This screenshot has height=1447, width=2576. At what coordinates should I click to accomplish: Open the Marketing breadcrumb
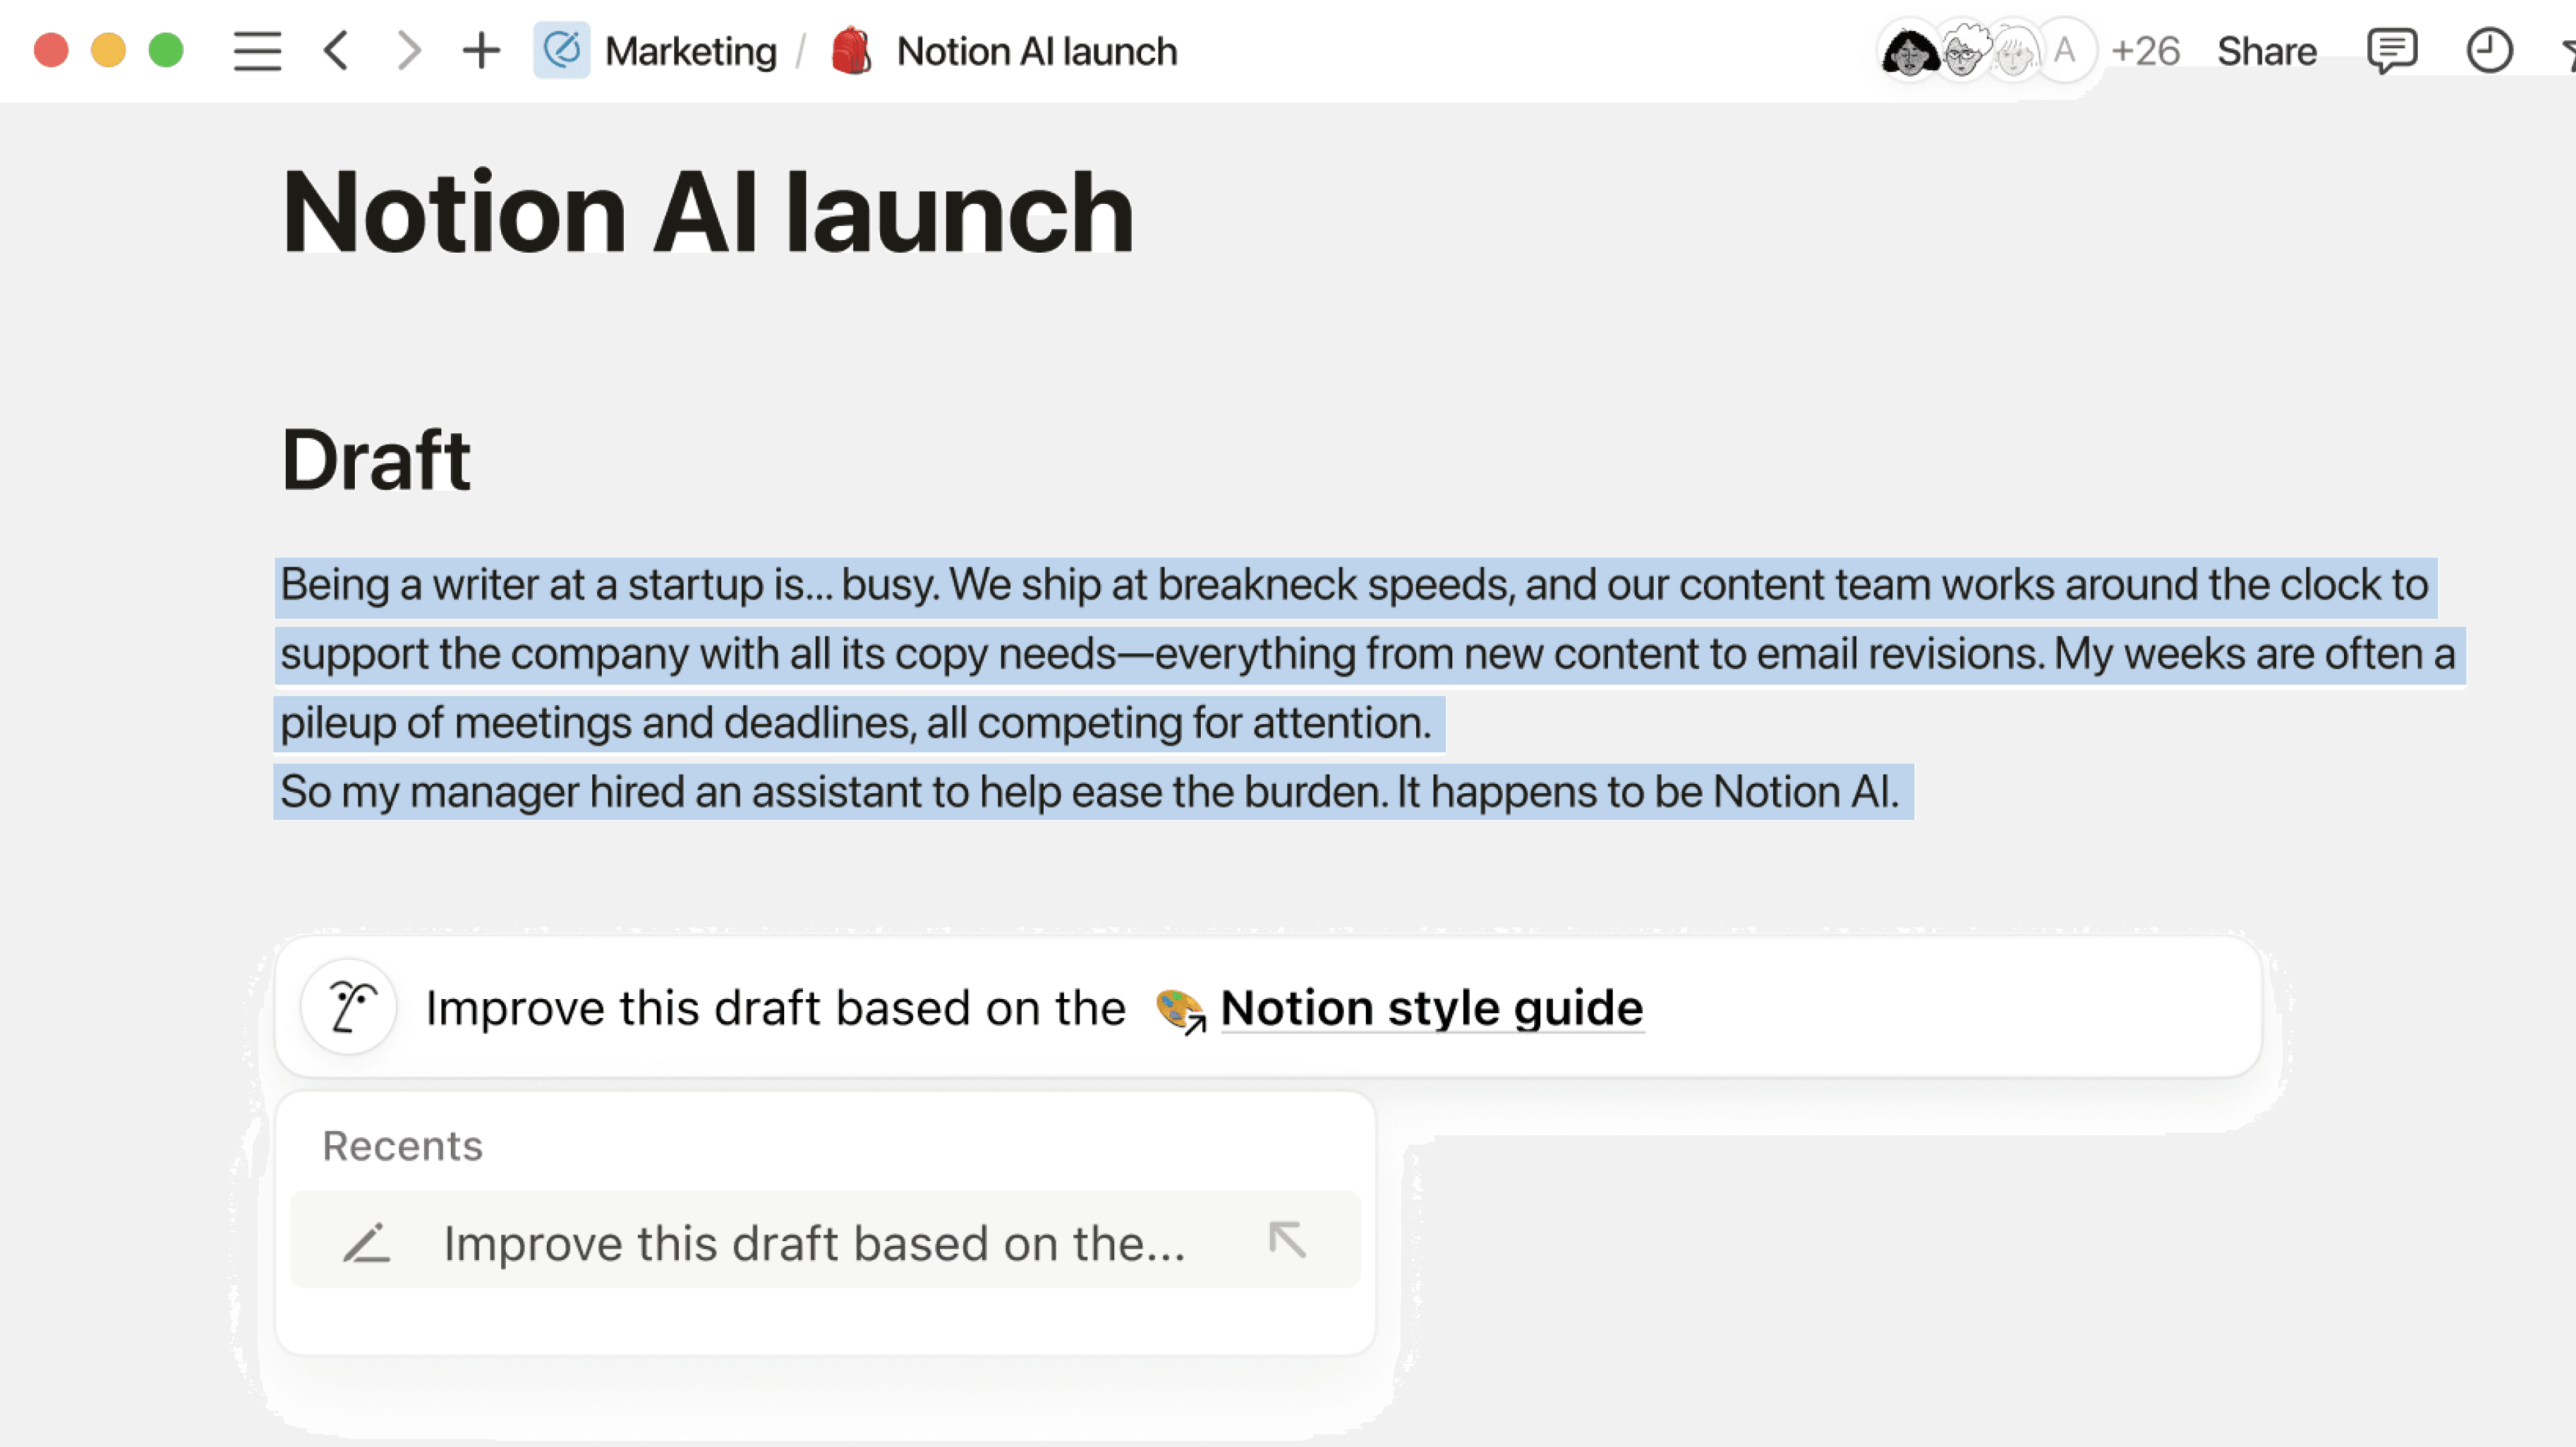[x=690, y=51]
